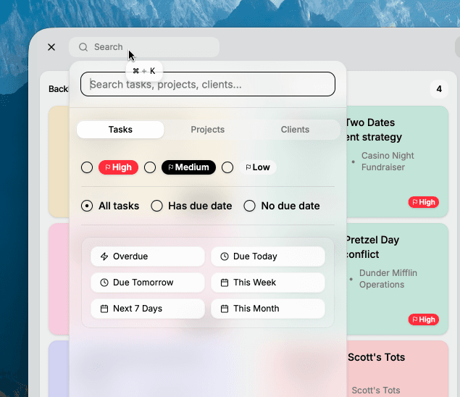Screen dimensions: 460x397
Task: Filter by Due Today
Action: (268, 256)
